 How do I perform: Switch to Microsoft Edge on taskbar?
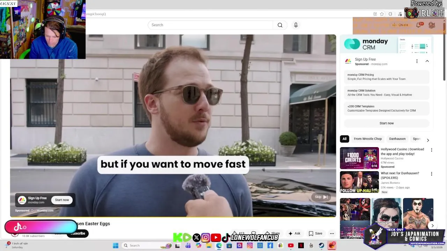click(219, 245)
